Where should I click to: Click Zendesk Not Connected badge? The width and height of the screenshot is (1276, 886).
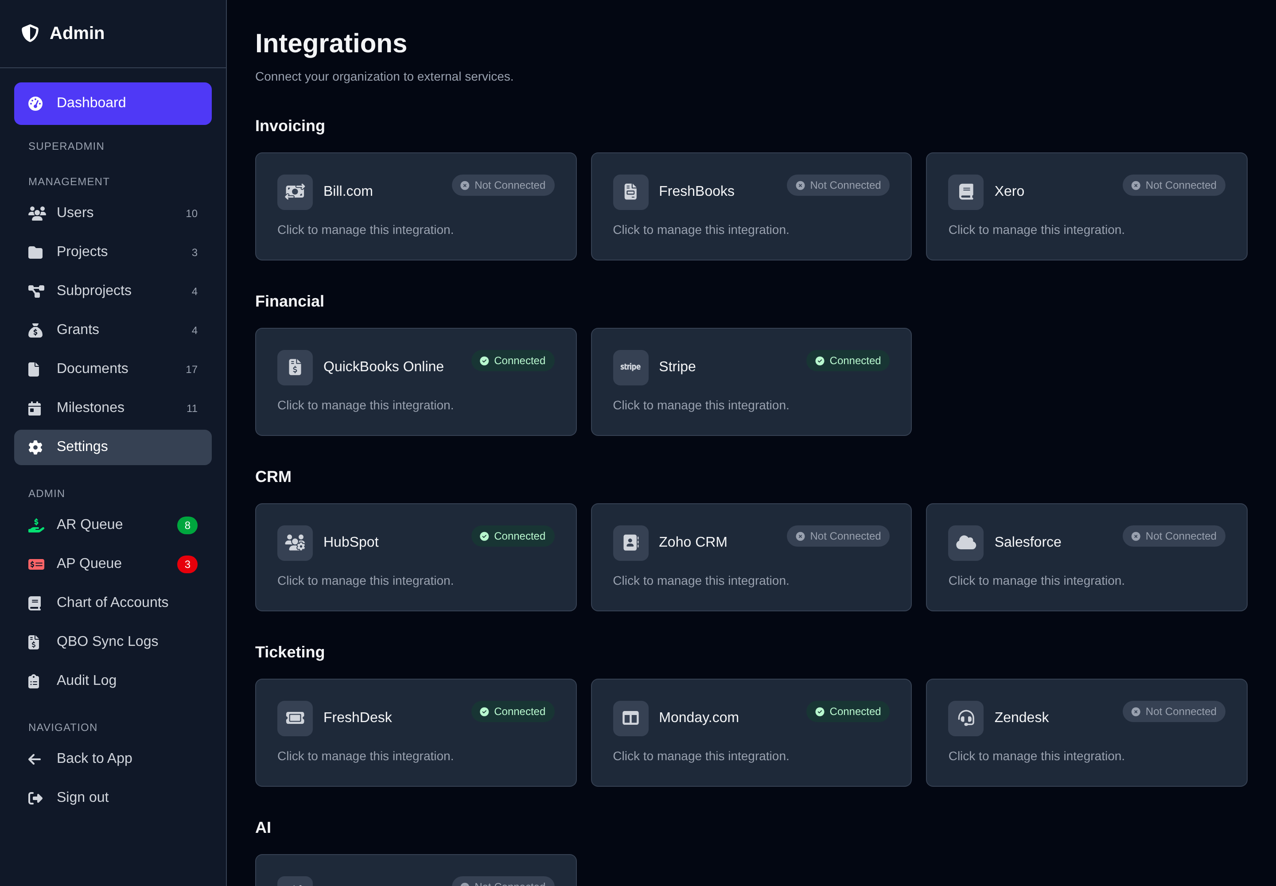coord(1174,712)
